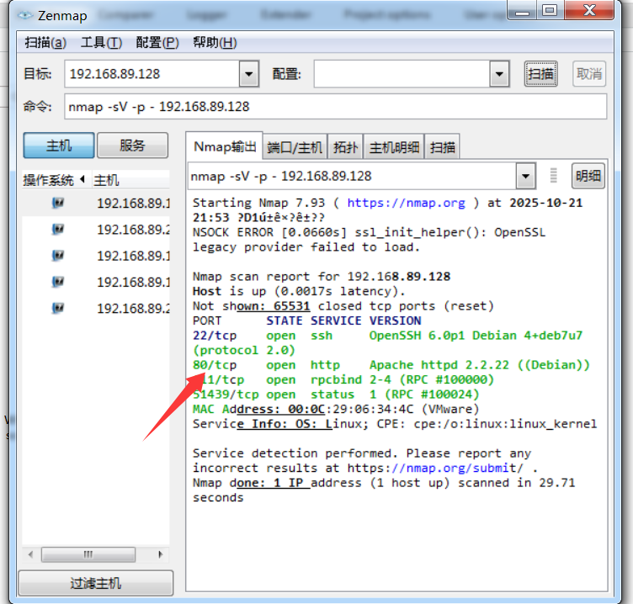
Task: Click 'rpcbind 2-4 (RPC #100000)' text
Action: (402, 379)
